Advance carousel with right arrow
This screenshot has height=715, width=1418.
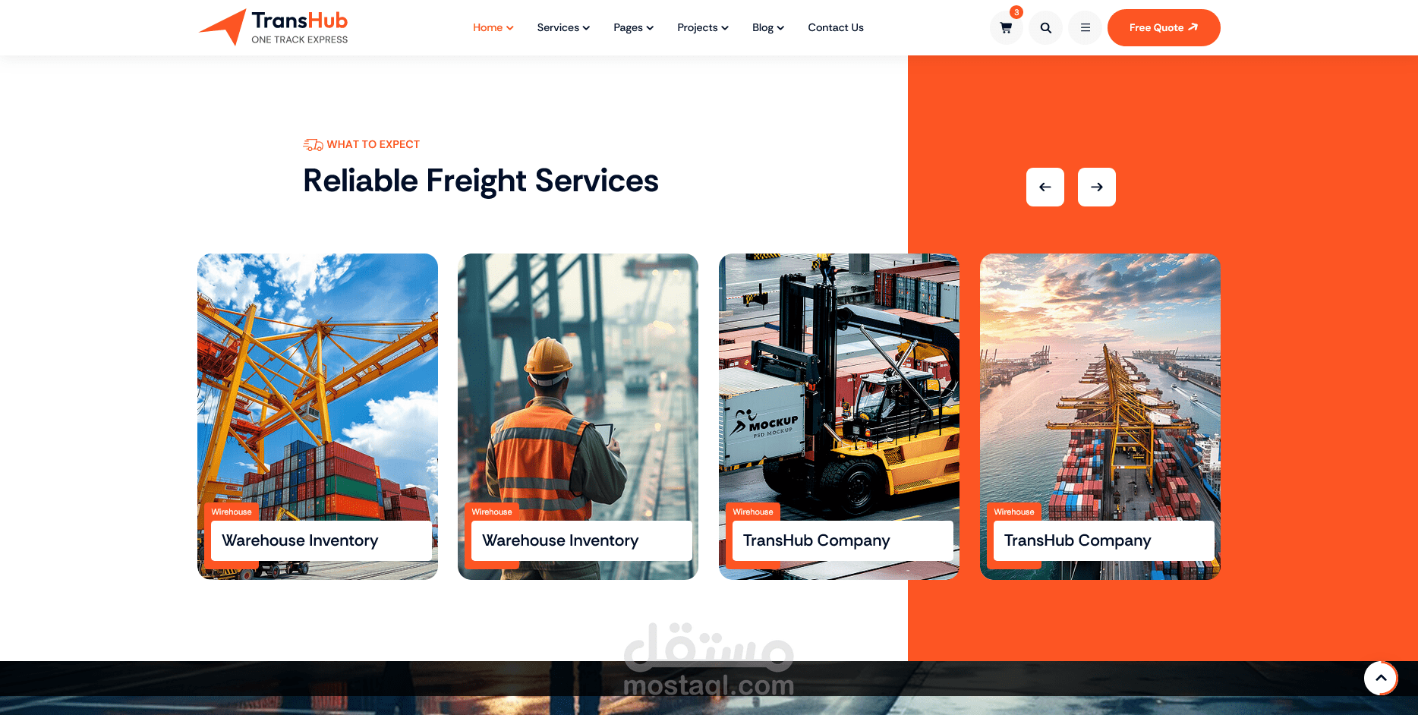[1097, 187]
